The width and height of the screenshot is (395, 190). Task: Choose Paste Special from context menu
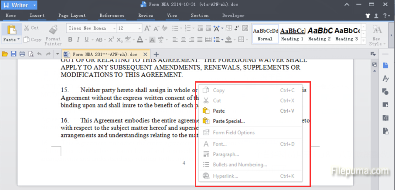coord(228,121)
